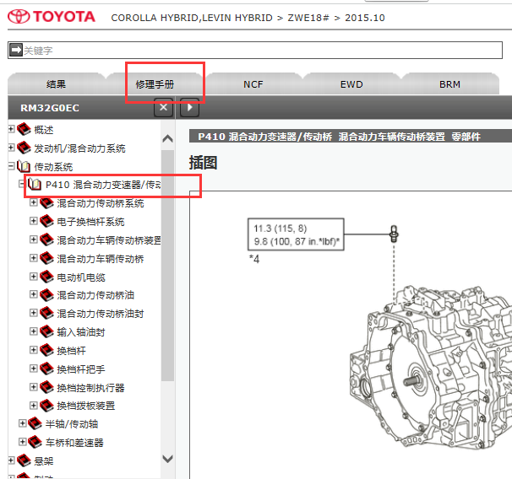512x479 pixels.
Task: Expand the 换档杆把手 node
Action: tap(33, 369)
